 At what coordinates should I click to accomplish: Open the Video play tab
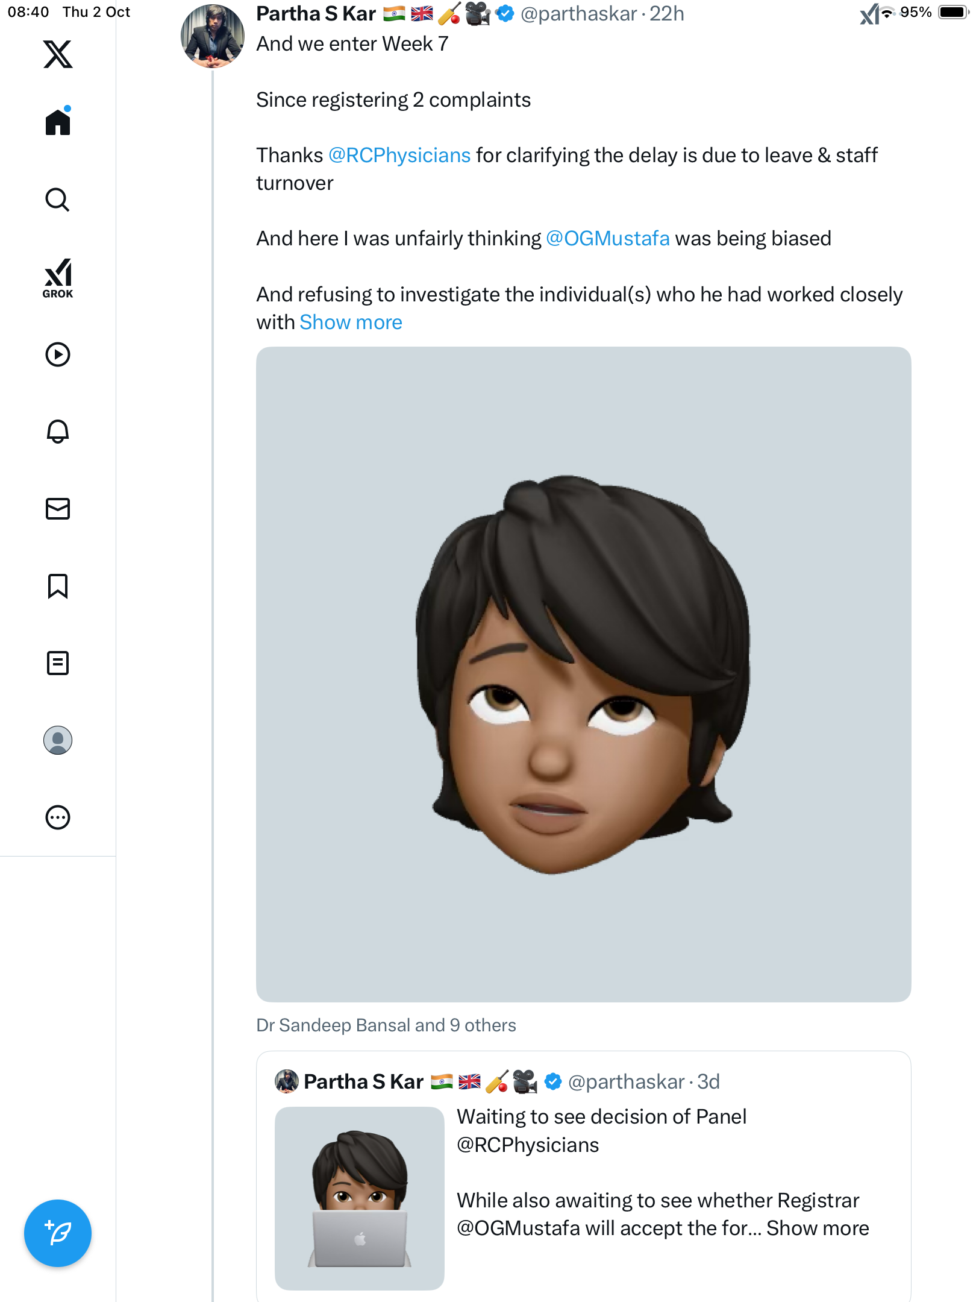58,354
